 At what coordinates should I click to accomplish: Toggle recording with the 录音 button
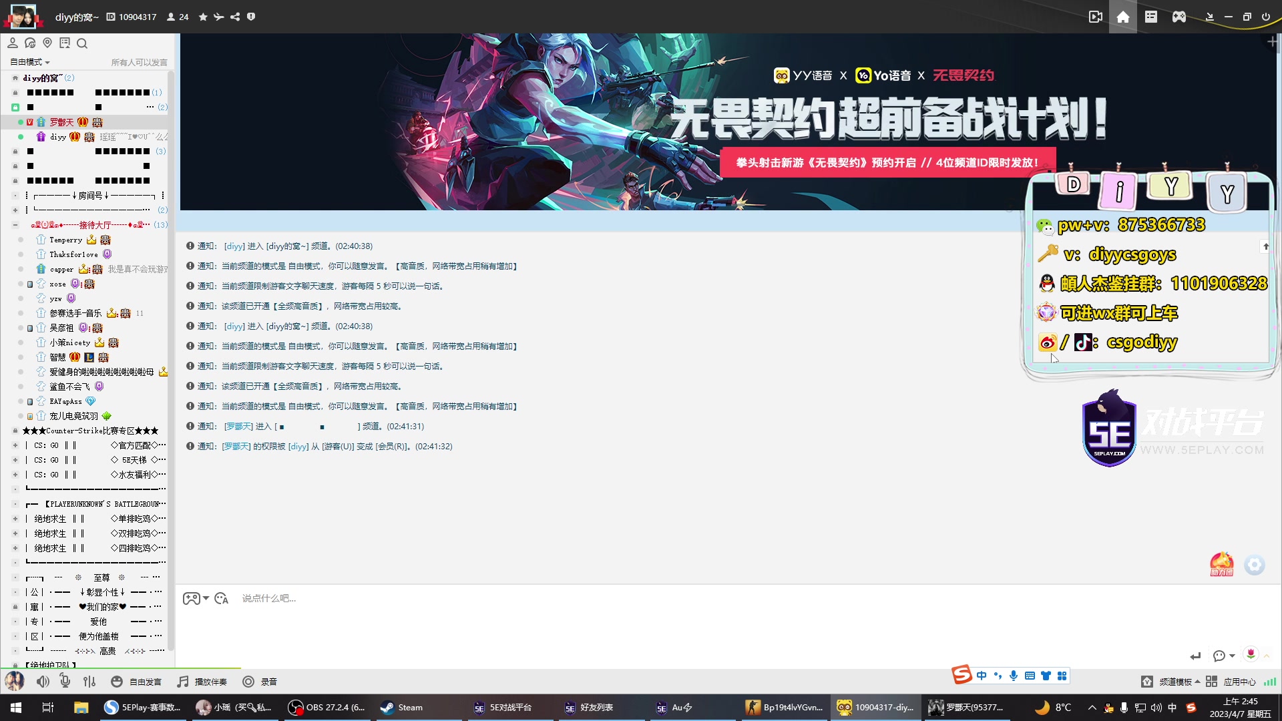[260, 682]
